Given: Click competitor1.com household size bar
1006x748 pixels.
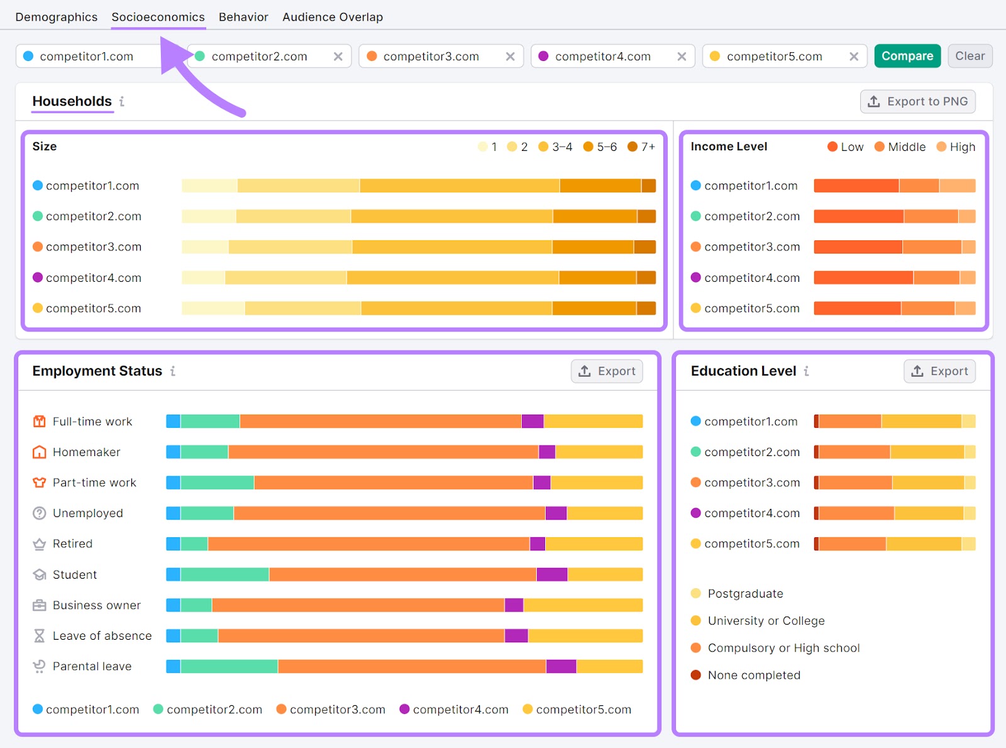Looking at the screenshot, I should [419, 186].
